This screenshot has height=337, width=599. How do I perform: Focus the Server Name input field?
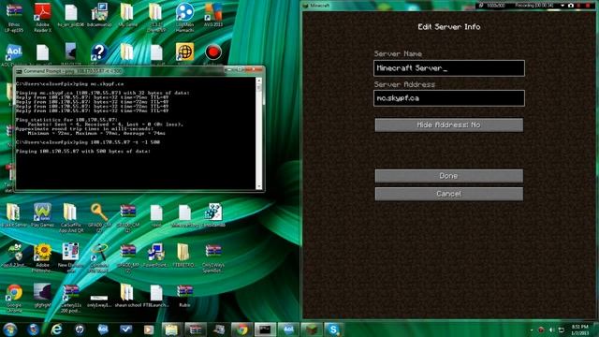pos(449,68)
